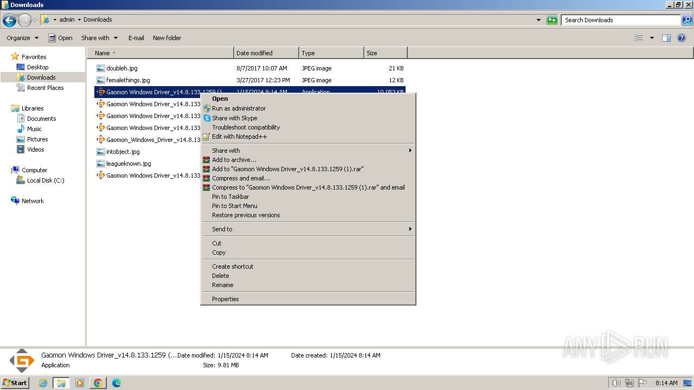Toggle the preview pane icon
This screenshot has width=694, height=390.
pos(666,38)
